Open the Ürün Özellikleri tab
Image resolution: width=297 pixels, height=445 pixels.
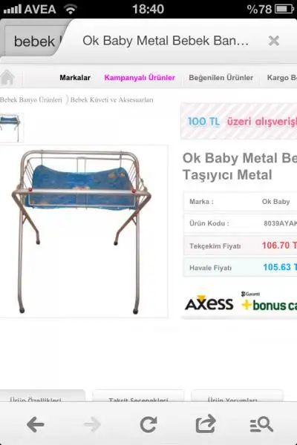tap(36, 400)
